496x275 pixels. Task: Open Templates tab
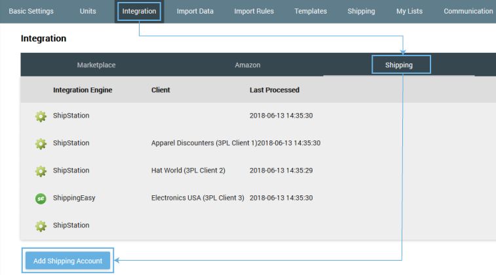pos(311,11)
